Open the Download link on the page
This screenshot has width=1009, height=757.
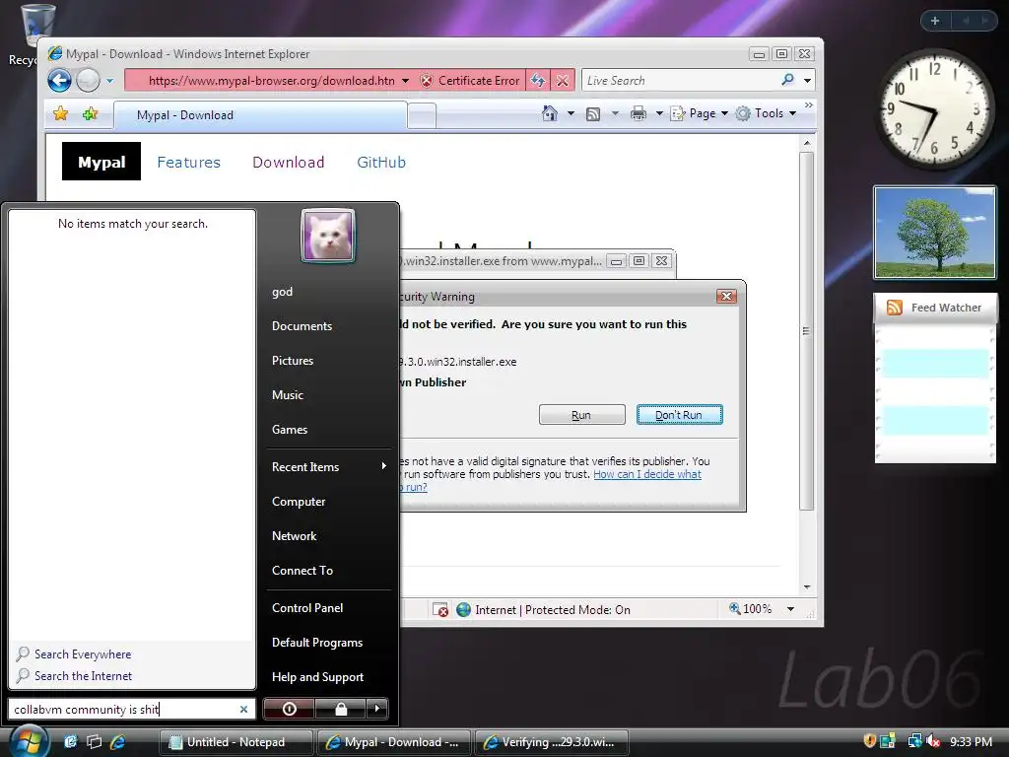289,163
